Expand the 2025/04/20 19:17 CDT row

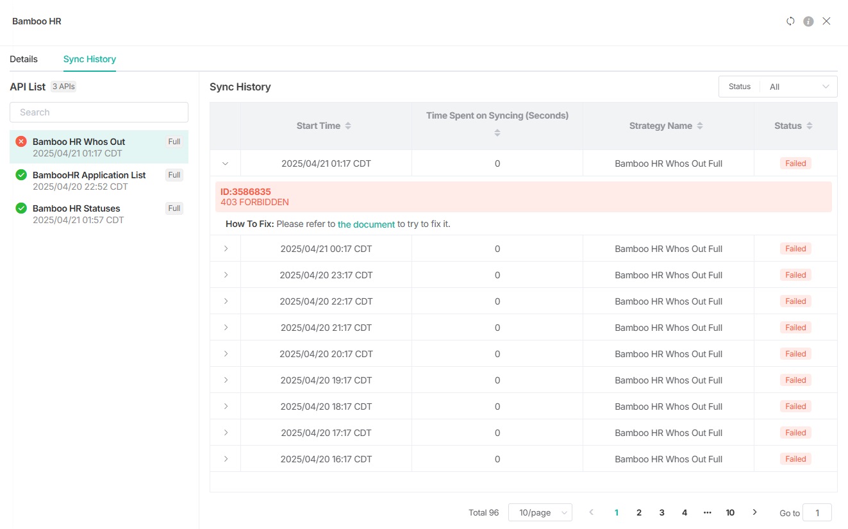coord(226,380)
